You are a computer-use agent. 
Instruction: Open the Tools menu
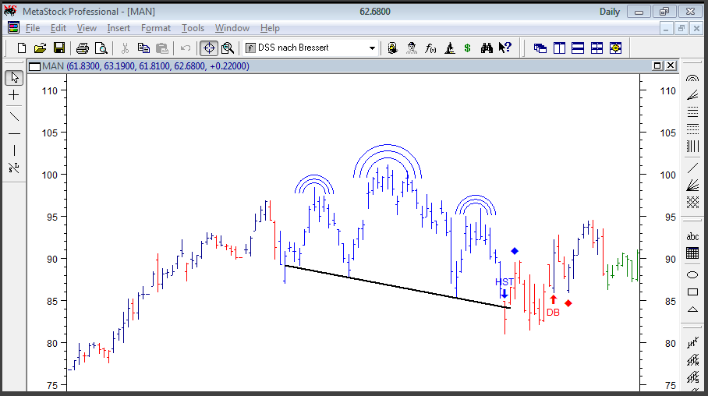pyautogui.click(x=193, y=28)
